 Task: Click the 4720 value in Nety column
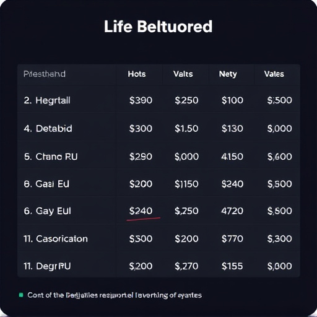pos(232,211)
